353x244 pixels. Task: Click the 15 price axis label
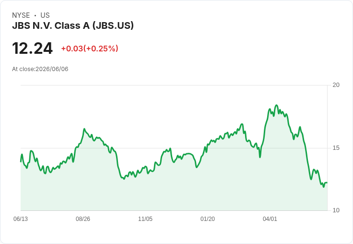336,148
